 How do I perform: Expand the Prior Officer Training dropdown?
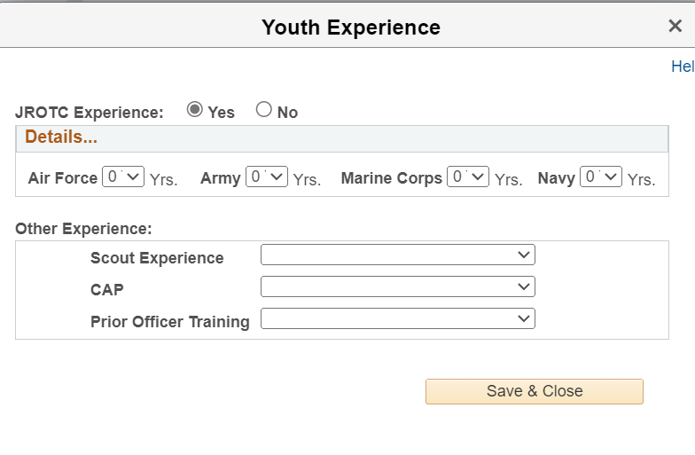[x=398, y=318]
